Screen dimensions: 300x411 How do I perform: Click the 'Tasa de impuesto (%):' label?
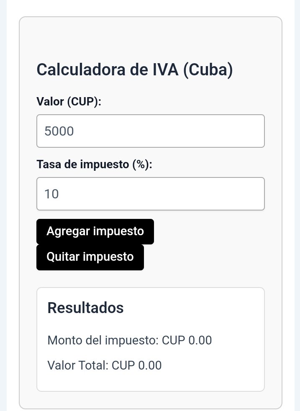tap(94, 164)
